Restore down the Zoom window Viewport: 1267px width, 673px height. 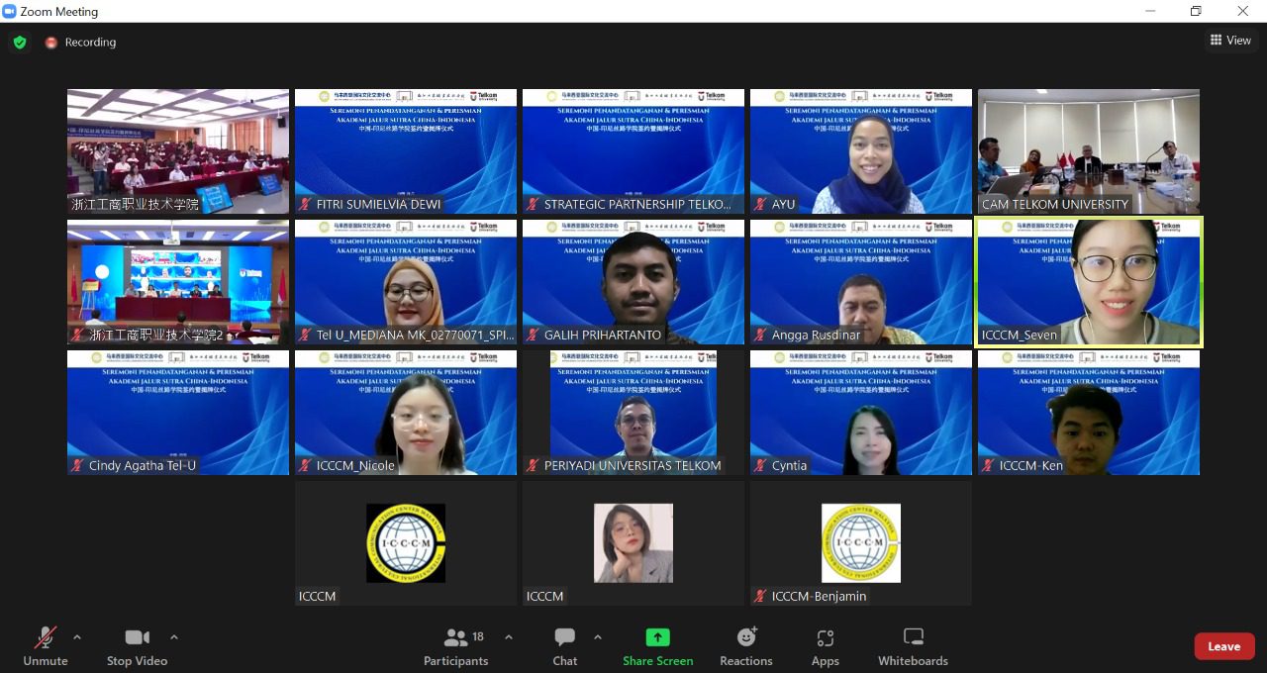1196,11
